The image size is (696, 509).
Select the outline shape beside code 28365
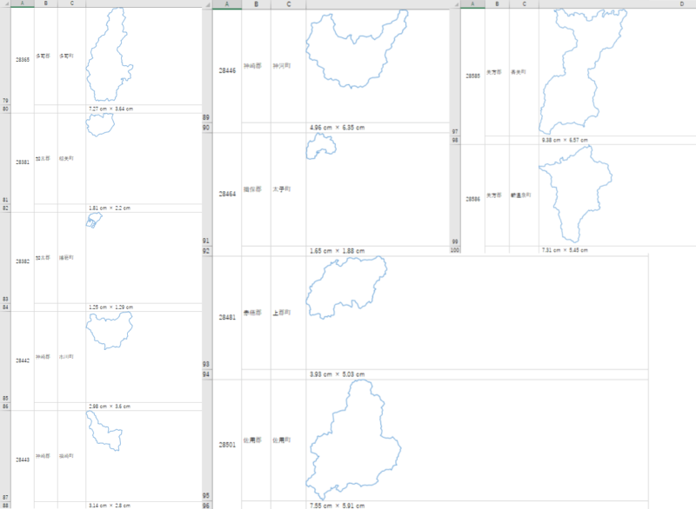[x=110, y=55]
